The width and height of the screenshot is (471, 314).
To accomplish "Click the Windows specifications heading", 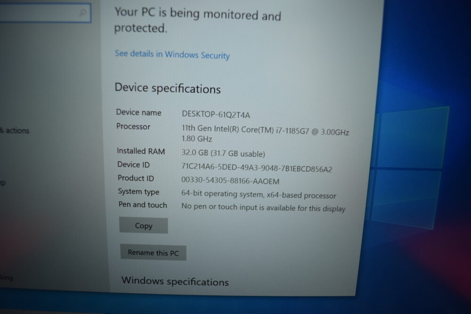I will point(175,281).
